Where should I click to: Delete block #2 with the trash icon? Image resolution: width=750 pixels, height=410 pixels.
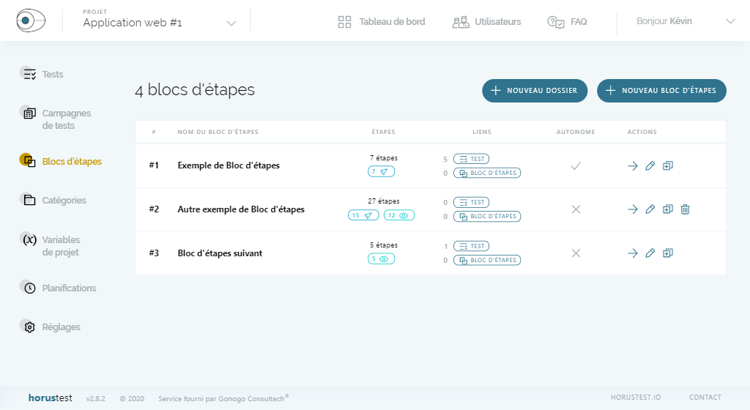(x=685, y=209)
